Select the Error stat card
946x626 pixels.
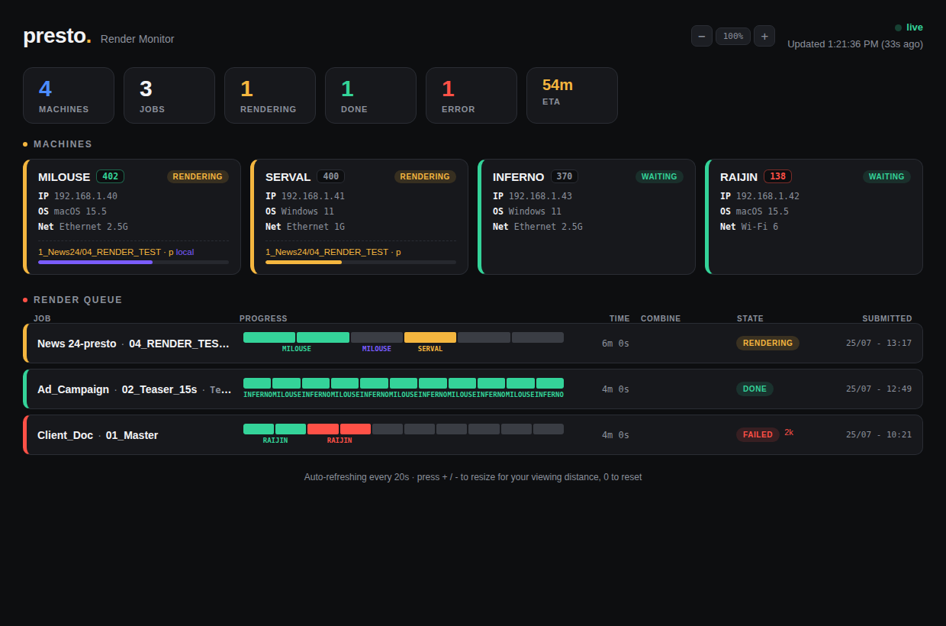pos(471,95)
